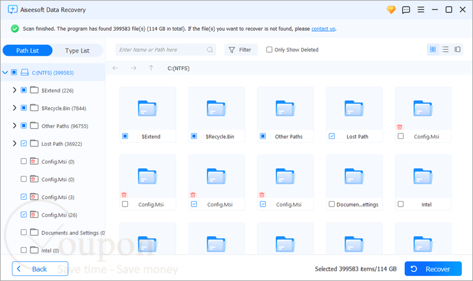Toggle the C:(NTFS) drive checkbox
473x281 pixels.
(x=14, y=73)
